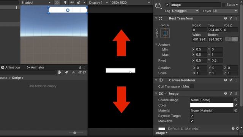Click the Source Image field None (Sprite)

(x=211, y=100)
